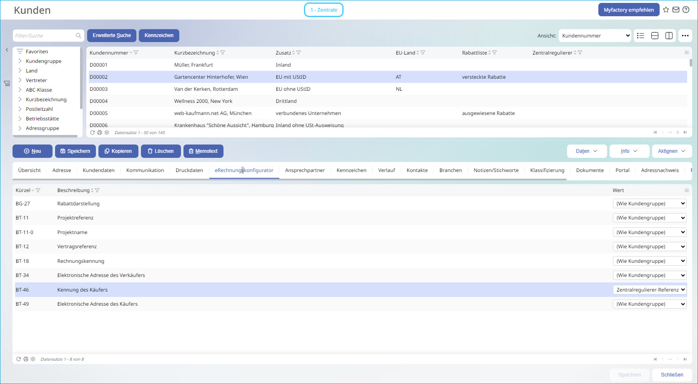The image size is (698, 384).
Task: Switch to list view layout icon
Action: pos(641,35)
